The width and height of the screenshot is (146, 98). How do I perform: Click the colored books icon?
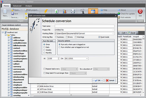[x=64, y=11]
